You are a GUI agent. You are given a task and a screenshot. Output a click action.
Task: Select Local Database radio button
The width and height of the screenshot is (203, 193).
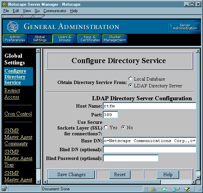click(130, 79)
